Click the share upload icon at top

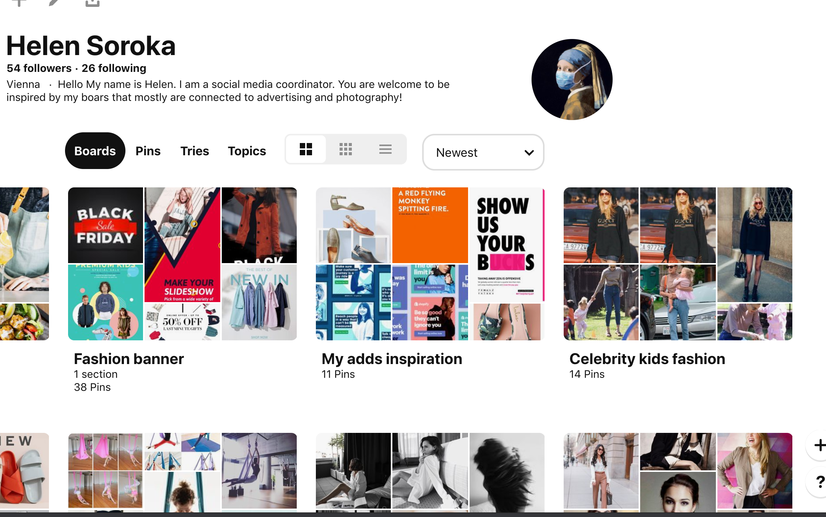(92, 3)
